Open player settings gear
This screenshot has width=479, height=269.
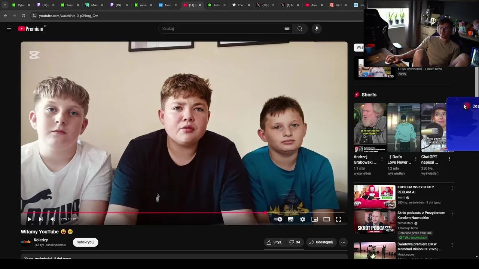(x=302, y=219)
